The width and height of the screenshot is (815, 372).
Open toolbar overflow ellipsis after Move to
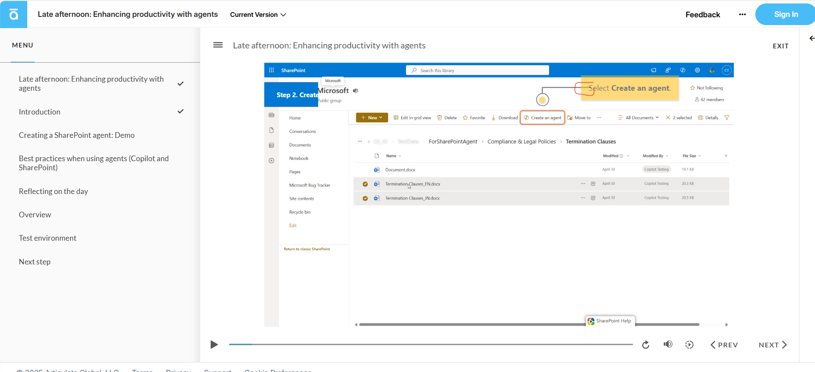(599, 118)
